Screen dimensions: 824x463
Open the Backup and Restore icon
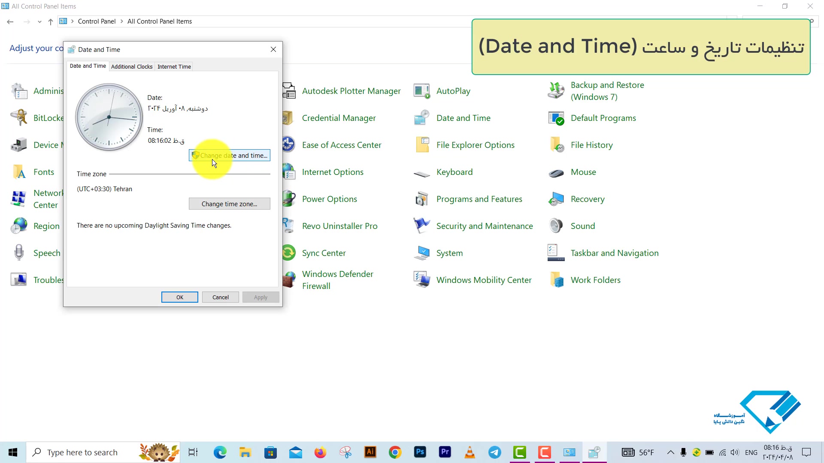pyautogui.click(x=556, y=90)
